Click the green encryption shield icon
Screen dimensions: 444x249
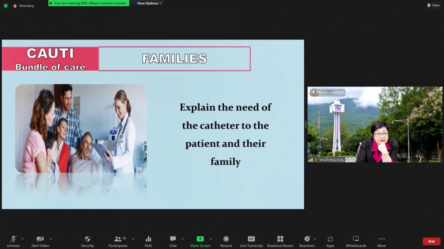coord(6,6)
